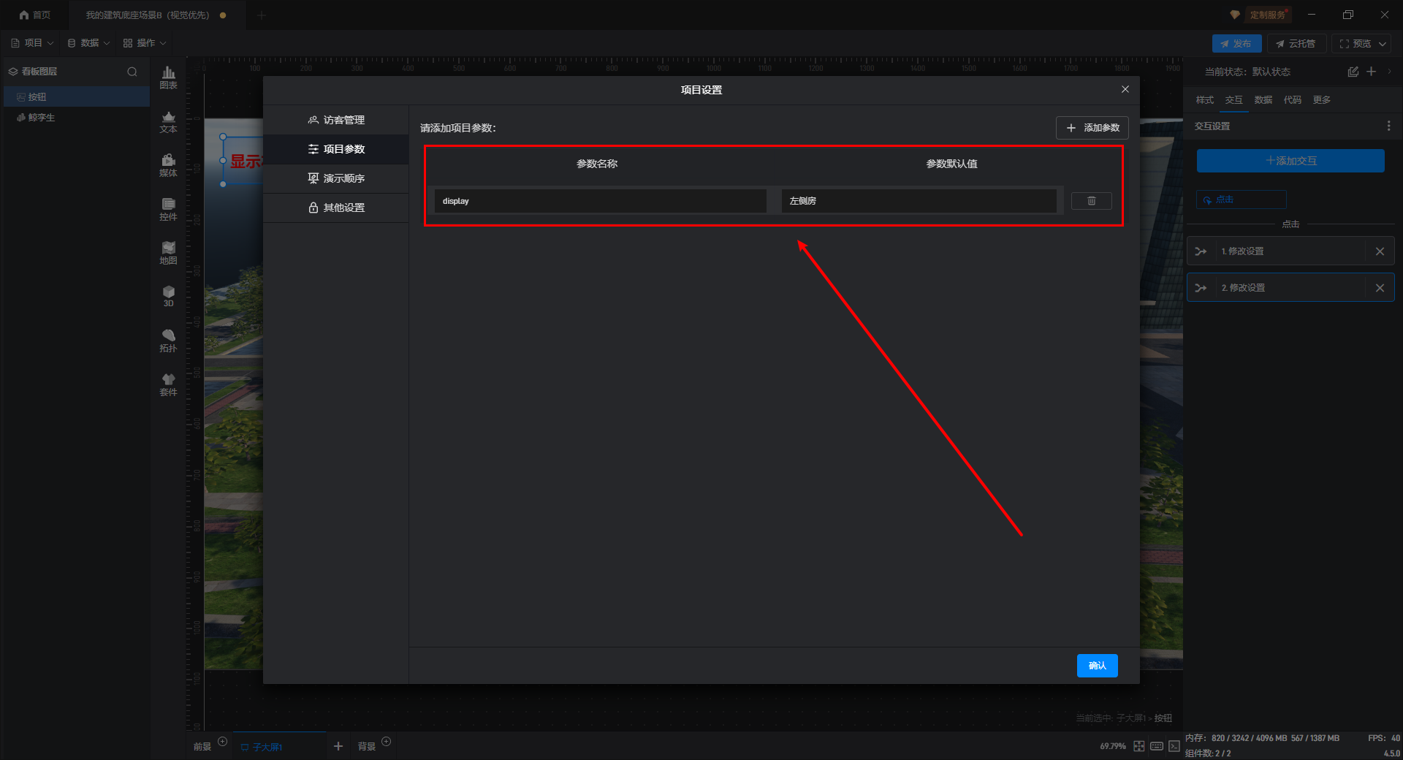1403x760 pixels.
Task: Open the 3D component category
Action: pyautogui.click(x=169, y=297)
